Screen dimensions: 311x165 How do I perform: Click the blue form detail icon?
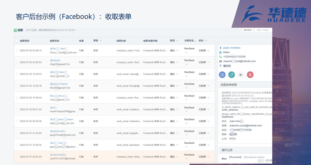point(222,75)
